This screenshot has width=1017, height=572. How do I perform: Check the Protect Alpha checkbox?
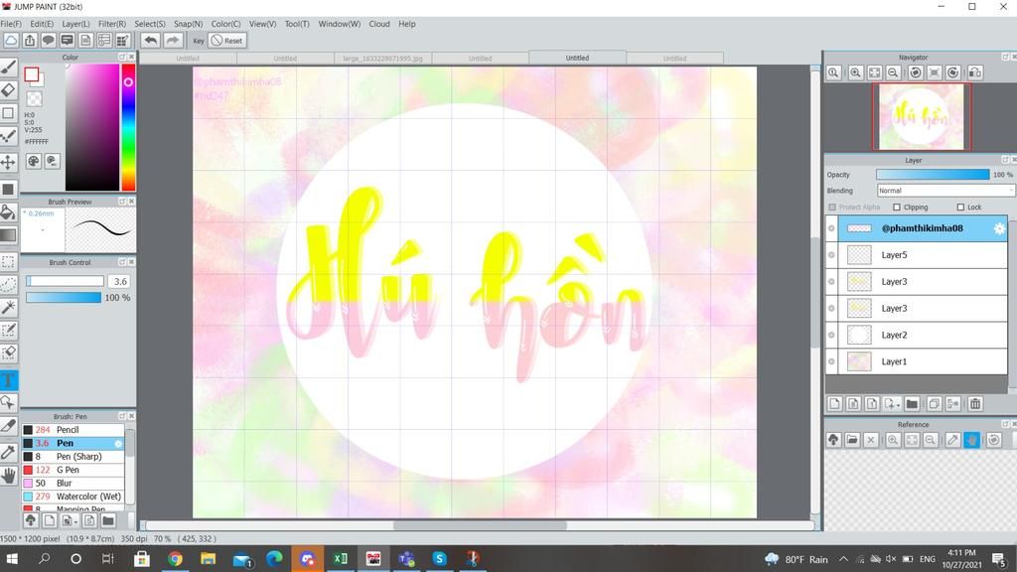coord(832,207)
